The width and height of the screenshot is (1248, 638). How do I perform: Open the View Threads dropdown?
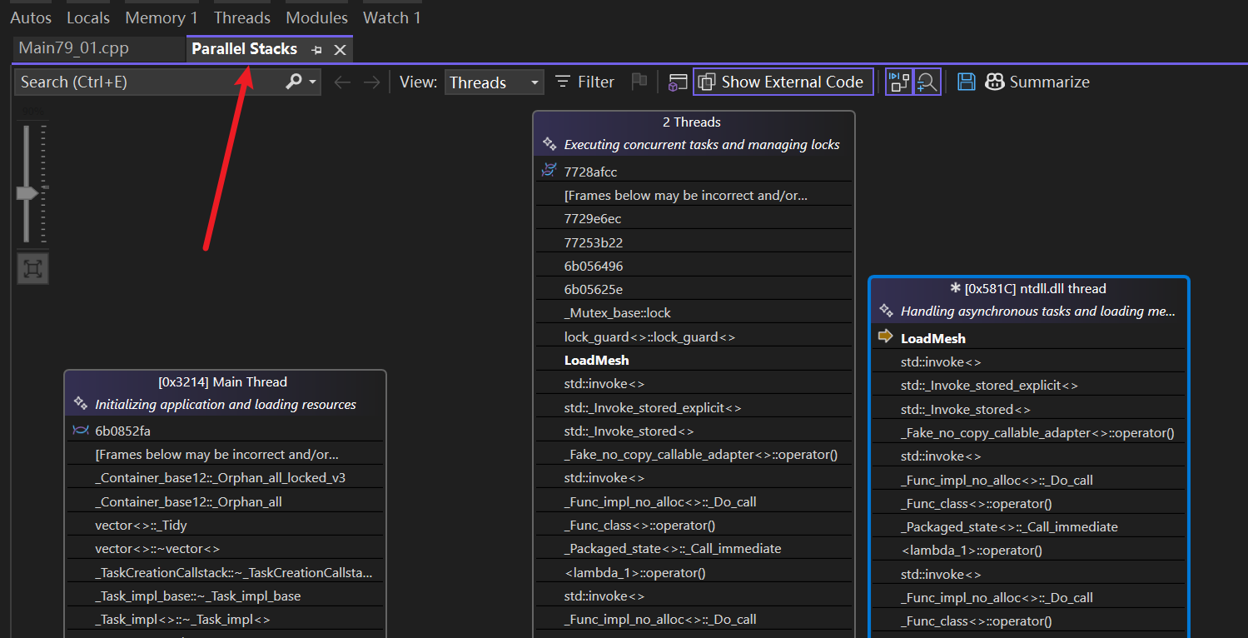[495, 82]
